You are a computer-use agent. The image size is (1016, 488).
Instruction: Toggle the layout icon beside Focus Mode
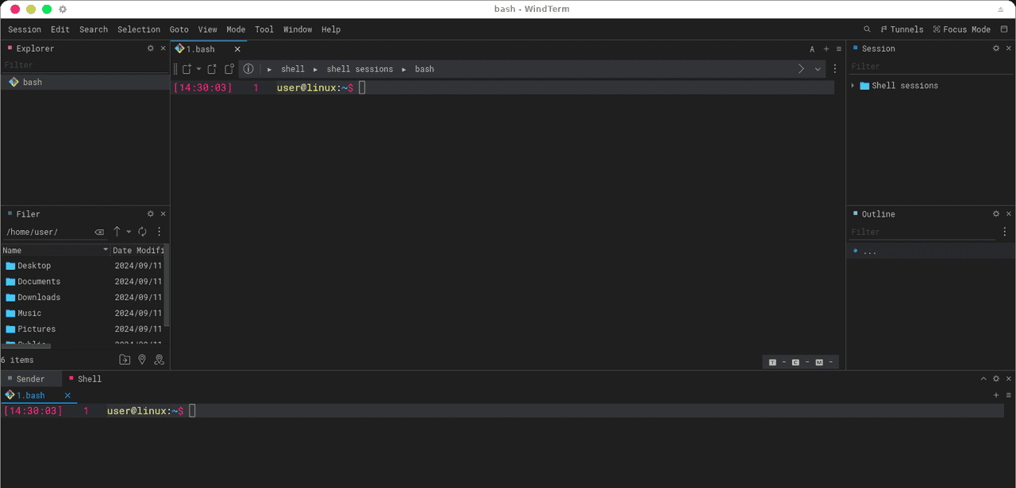click(x=1004, y=29)
